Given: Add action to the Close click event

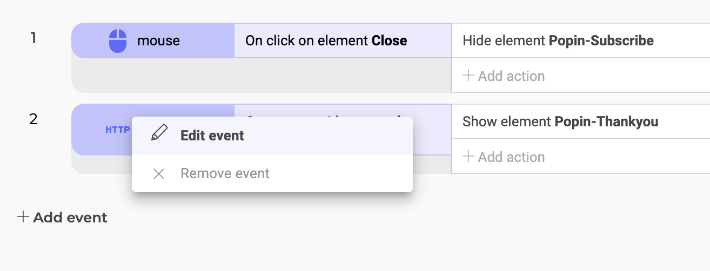Looking at the screenshot, I should tap(504, 76).
